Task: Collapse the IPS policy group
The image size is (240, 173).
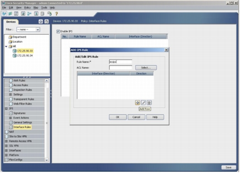Action: (6, 109)
